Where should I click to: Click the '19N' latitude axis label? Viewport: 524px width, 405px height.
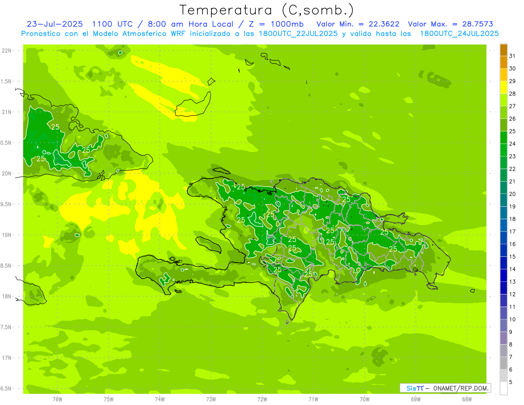pos(7,235)
